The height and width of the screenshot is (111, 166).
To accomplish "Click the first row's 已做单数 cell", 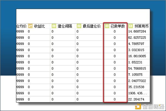I will 115,32.
